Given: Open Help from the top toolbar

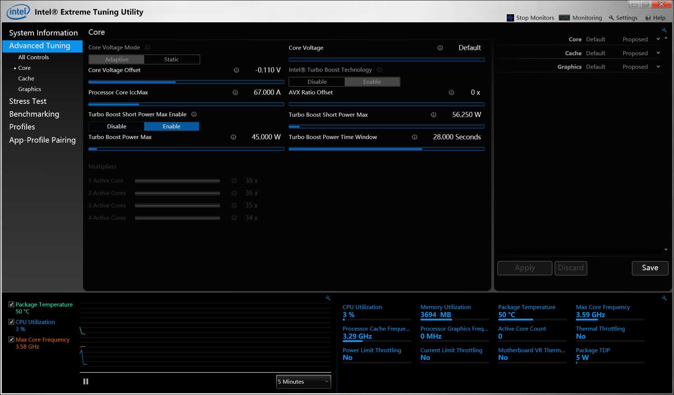Looking at the screenshot, I should [655, 18].
